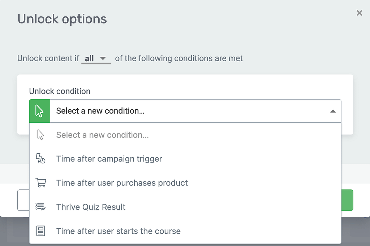Click the 'Unlock options' dialog heading
Screen dimensions: 370x246
62,19
